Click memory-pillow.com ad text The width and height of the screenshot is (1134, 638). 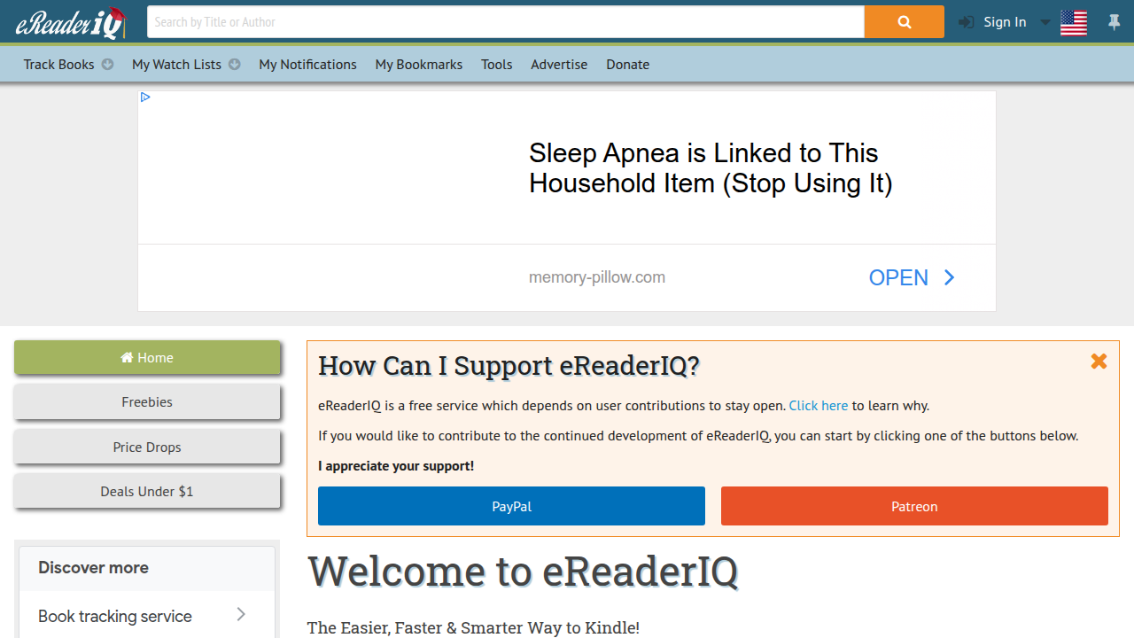597,277
